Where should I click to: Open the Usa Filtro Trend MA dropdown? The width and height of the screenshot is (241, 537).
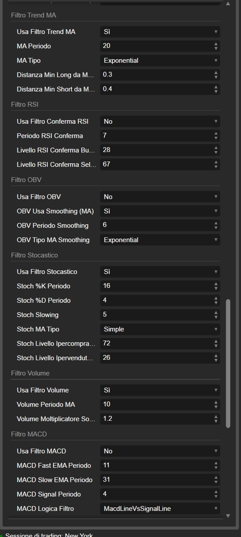coord(159,31)
